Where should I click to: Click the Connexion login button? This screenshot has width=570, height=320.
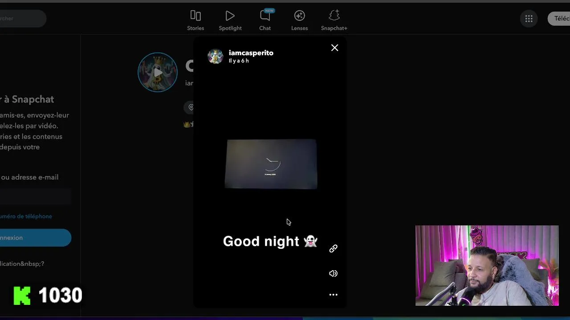(x=36, y=238)
